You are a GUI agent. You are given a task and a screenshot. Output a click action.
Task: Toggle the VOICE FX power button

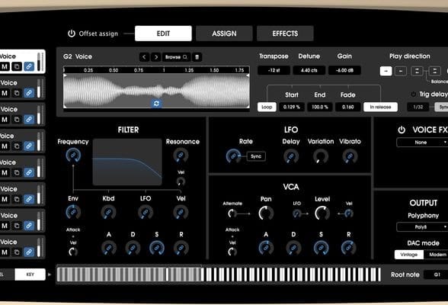click(402, 130)
